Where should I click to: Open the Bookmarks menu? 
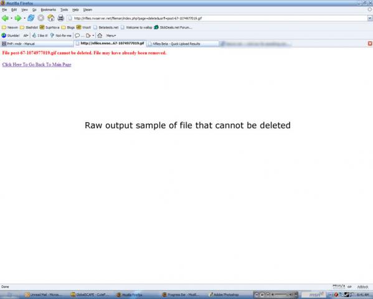[49, 10]
